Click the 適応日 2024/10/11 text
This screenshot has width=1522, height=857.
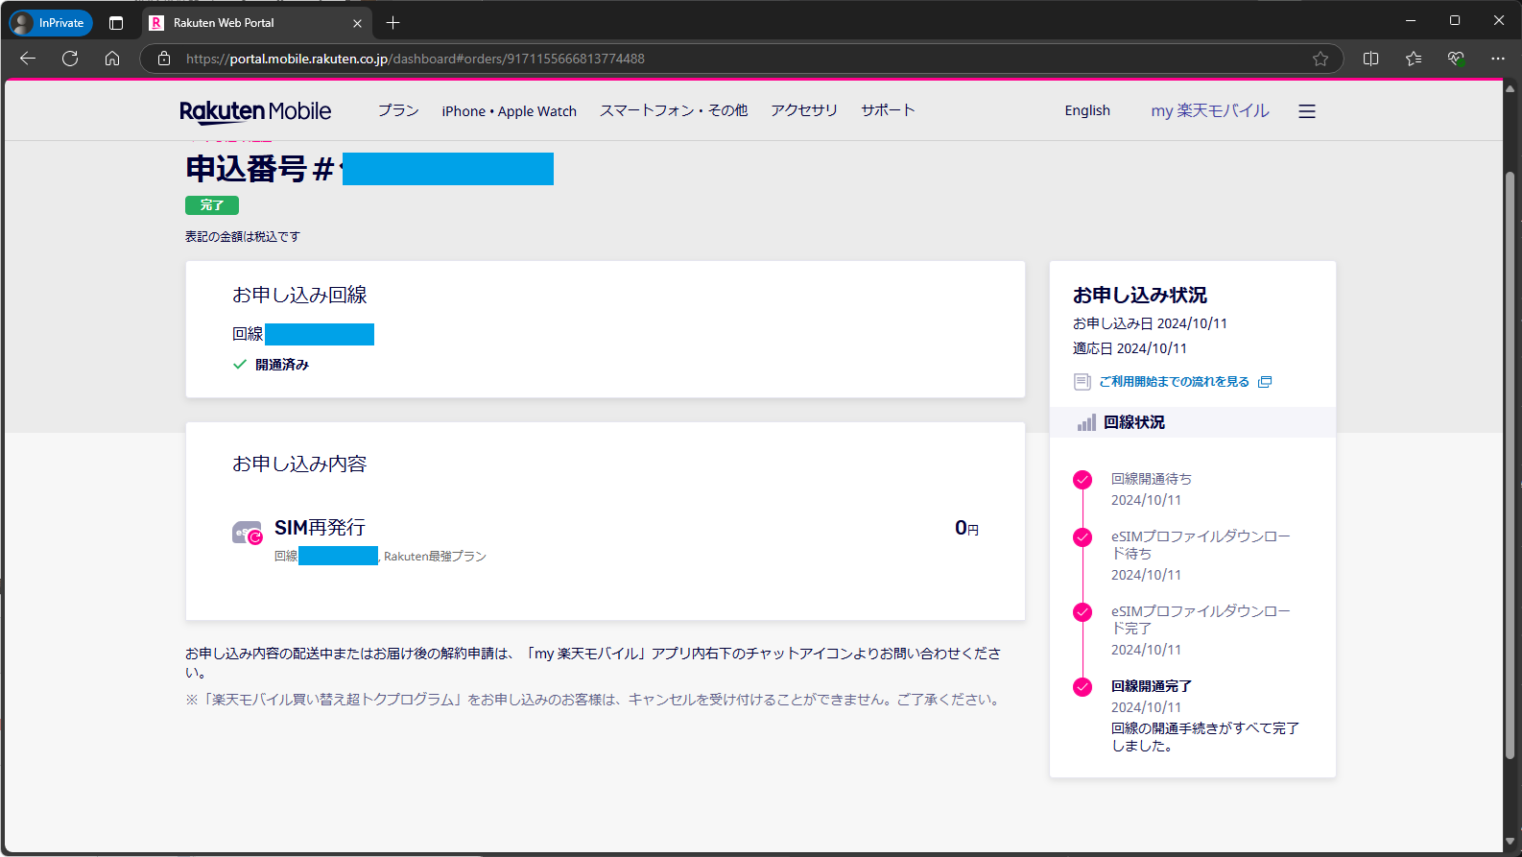[1130, 348]
